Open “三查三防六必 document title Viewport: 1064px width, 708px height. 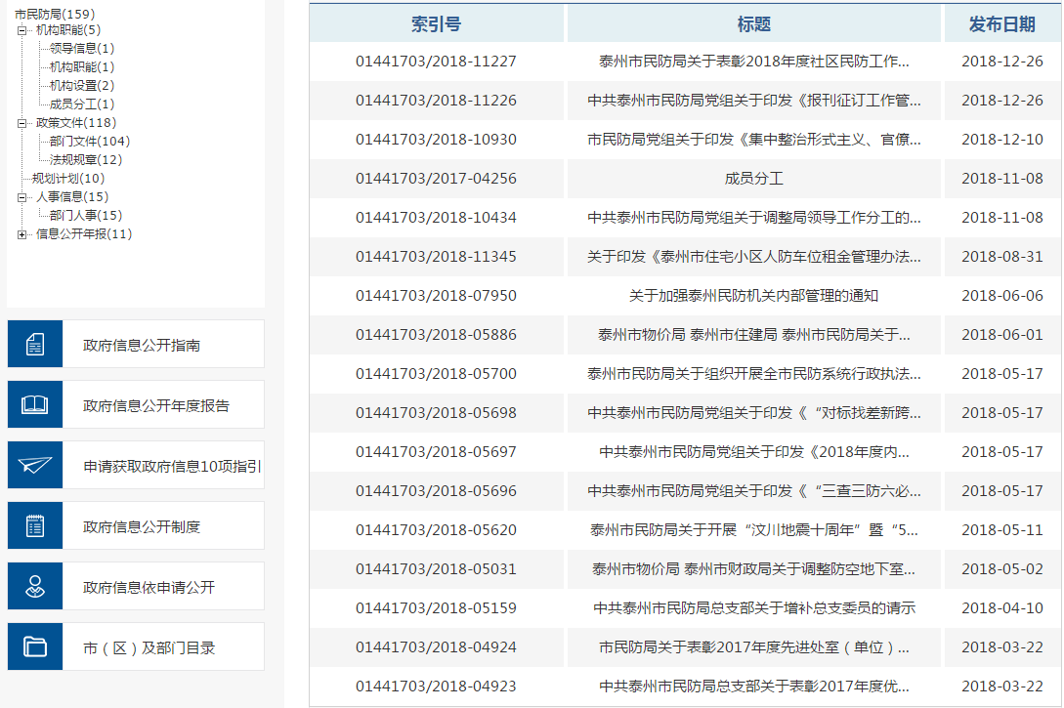pos(754,490)
